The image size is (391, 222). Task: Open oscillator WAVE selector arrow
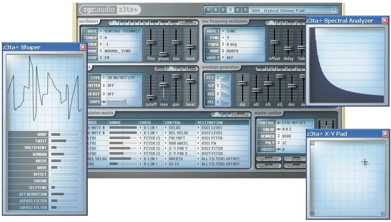click(101, 31)
